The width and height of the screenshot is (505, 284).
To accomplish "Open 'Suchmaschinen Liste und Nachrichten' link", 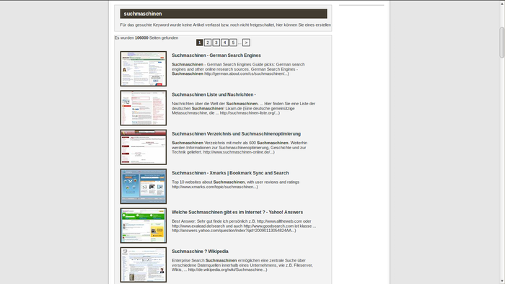I will pos(214,94).
